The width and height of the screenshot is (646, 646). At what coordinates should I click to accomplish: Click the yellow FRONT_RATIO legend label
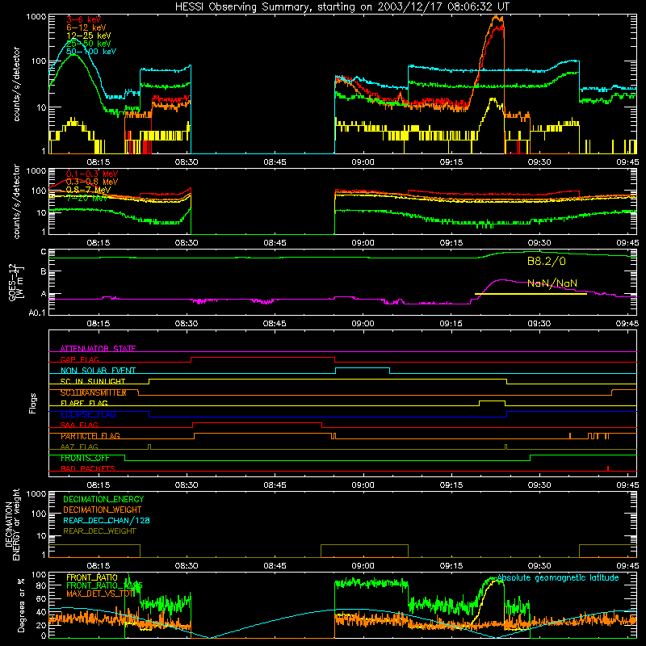(x=92, y=577)
